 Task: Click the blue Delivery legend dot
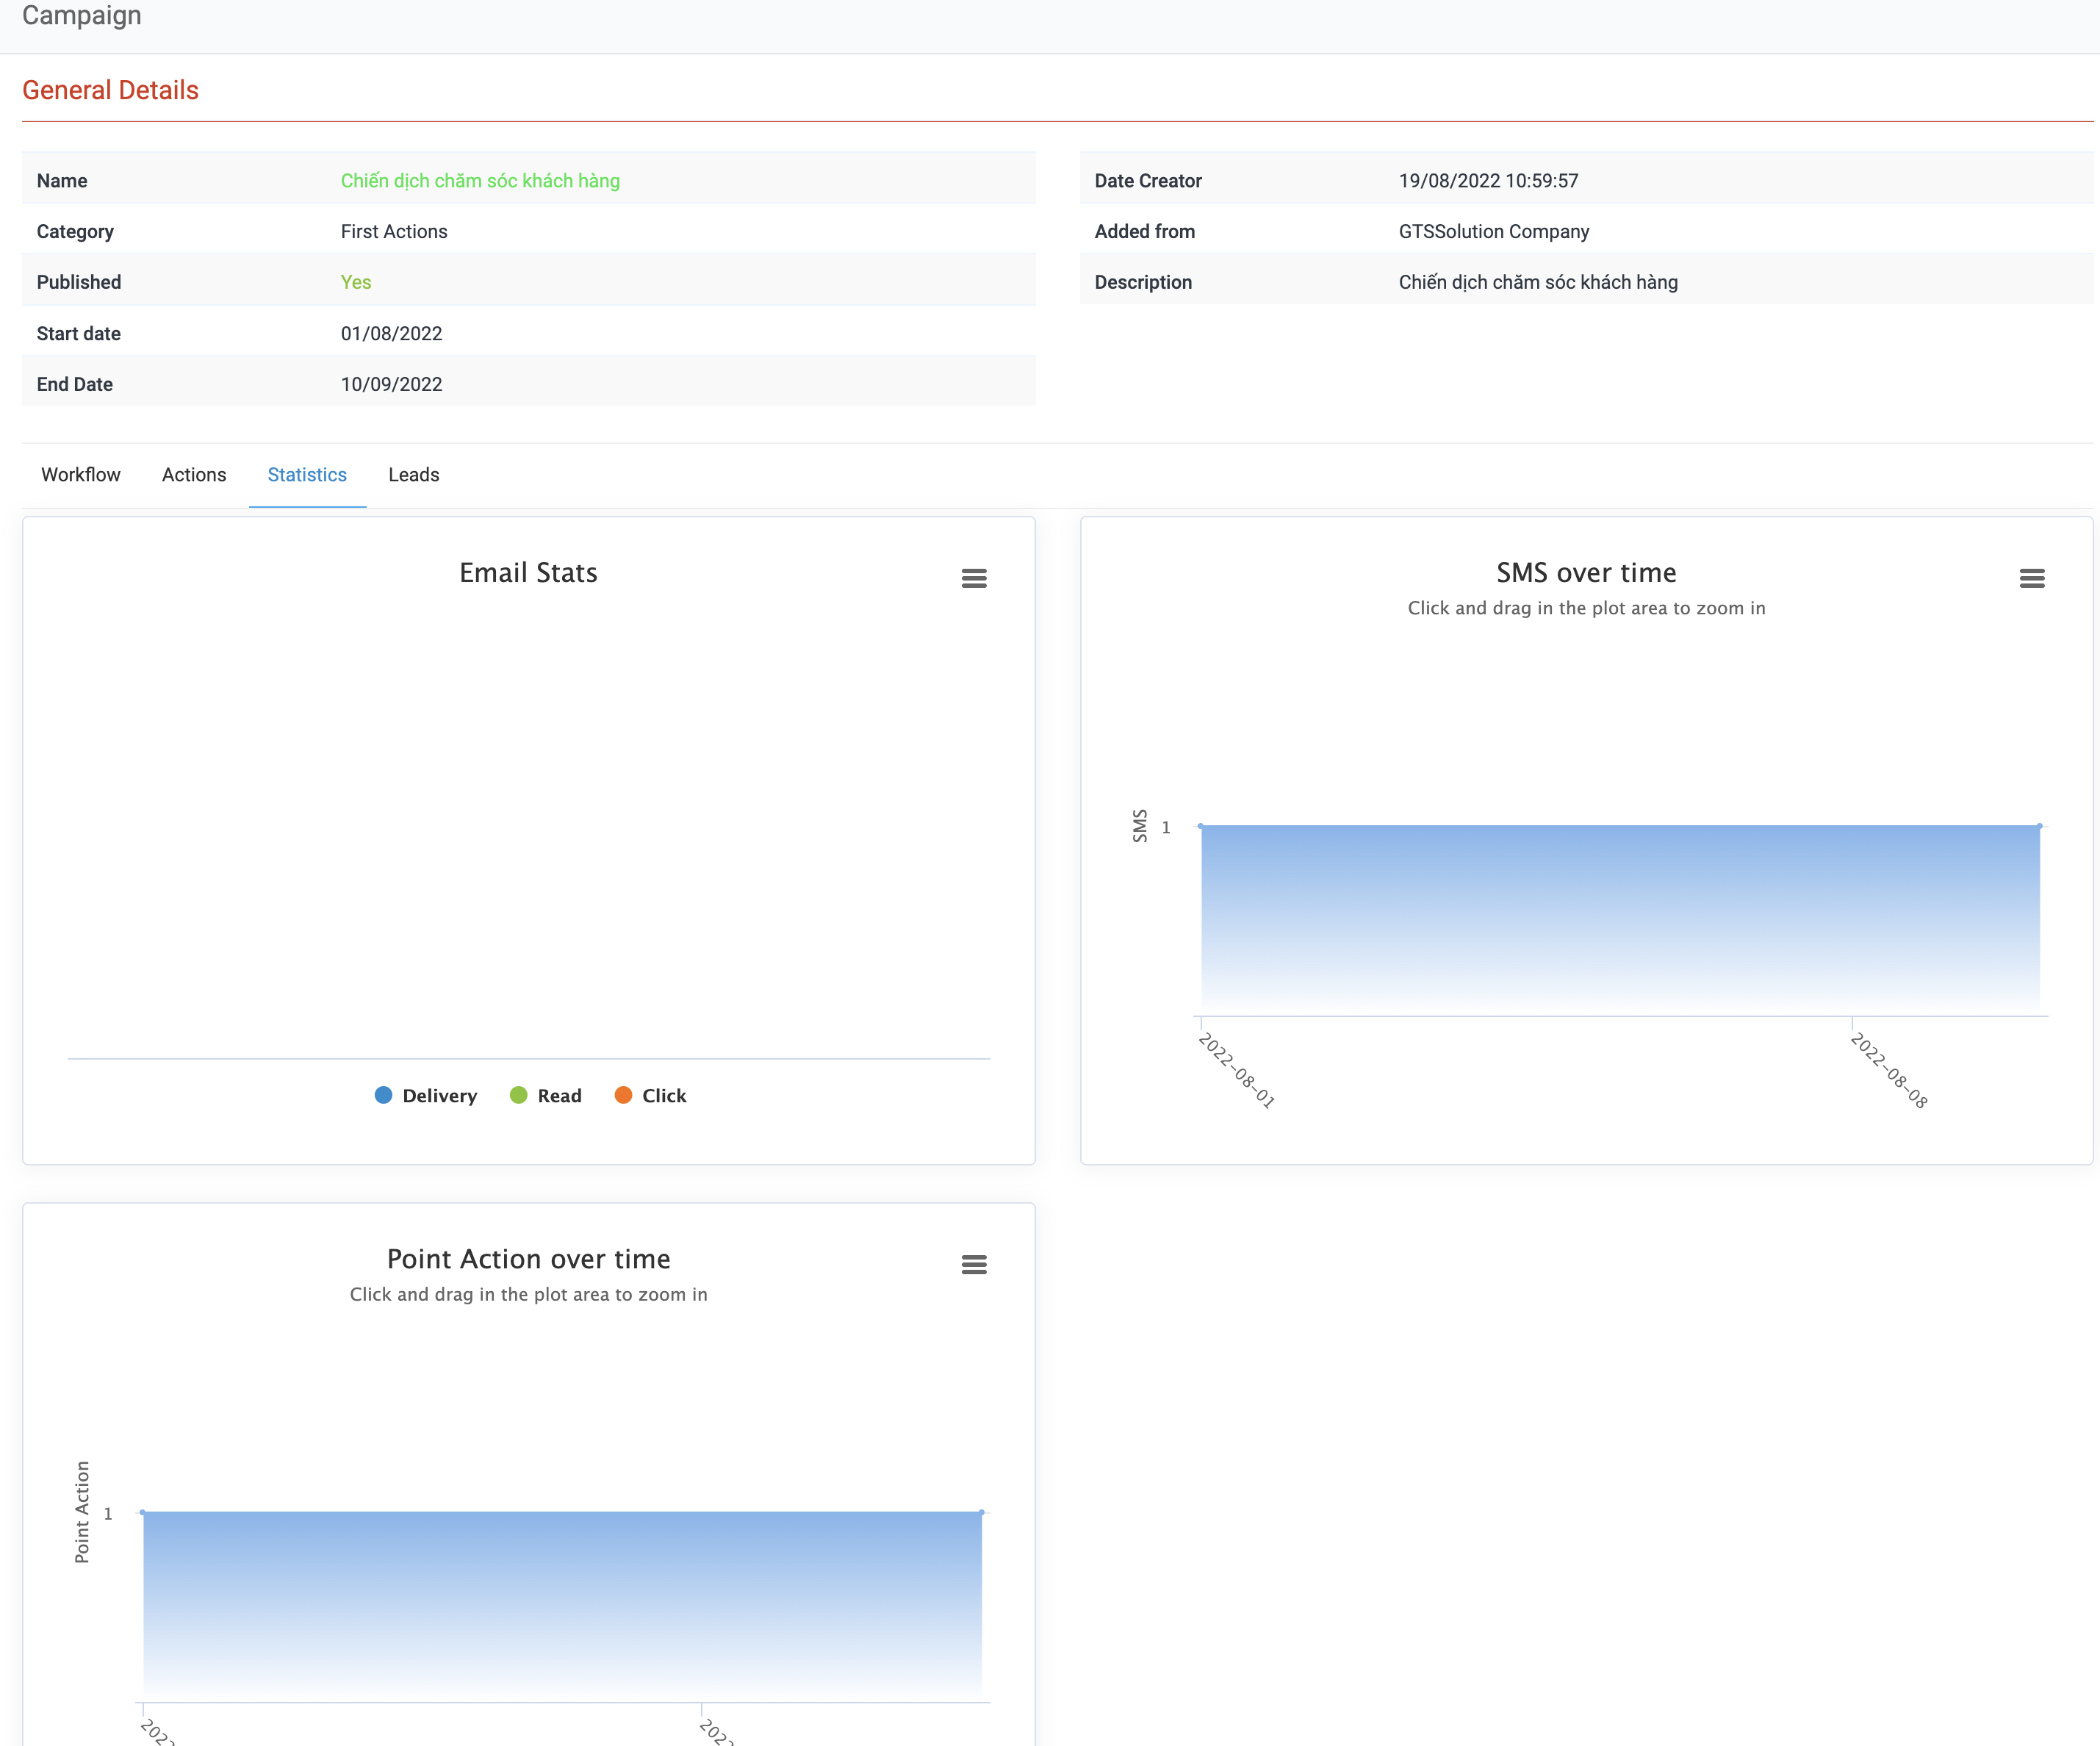(x=383, y=1095)
